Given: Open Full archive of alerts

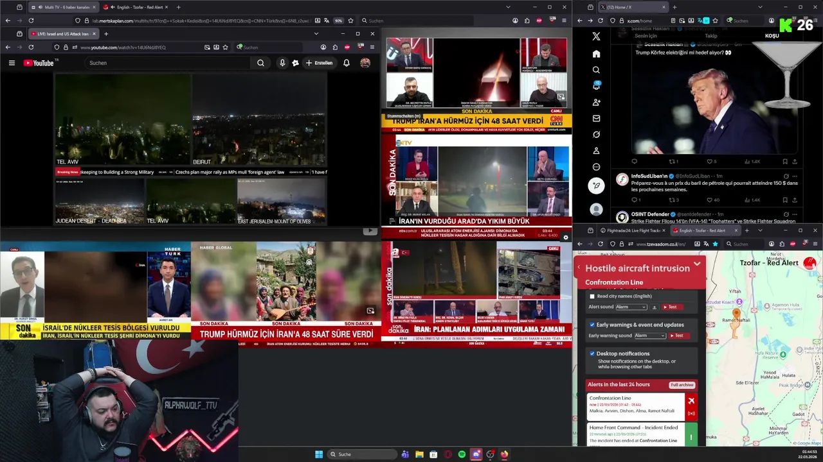Looking at the screenshot, I should pos(682,385).
